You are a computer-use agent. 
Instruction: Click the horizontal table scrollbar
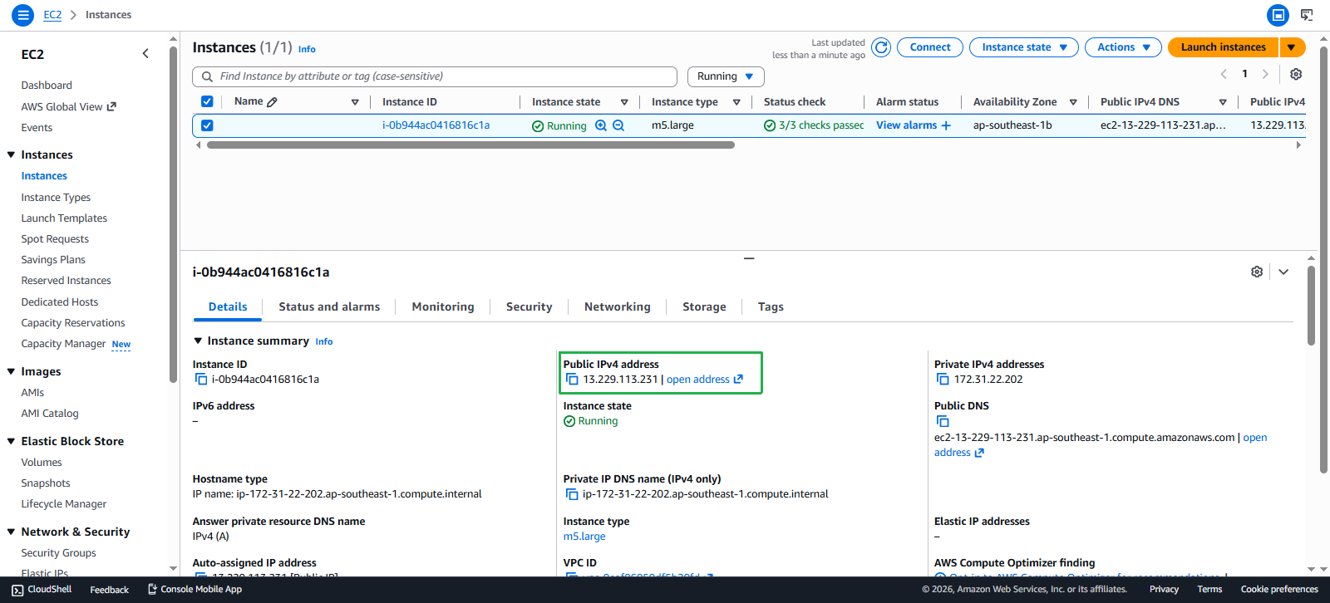pyautogui.click(x=470, y=145)
